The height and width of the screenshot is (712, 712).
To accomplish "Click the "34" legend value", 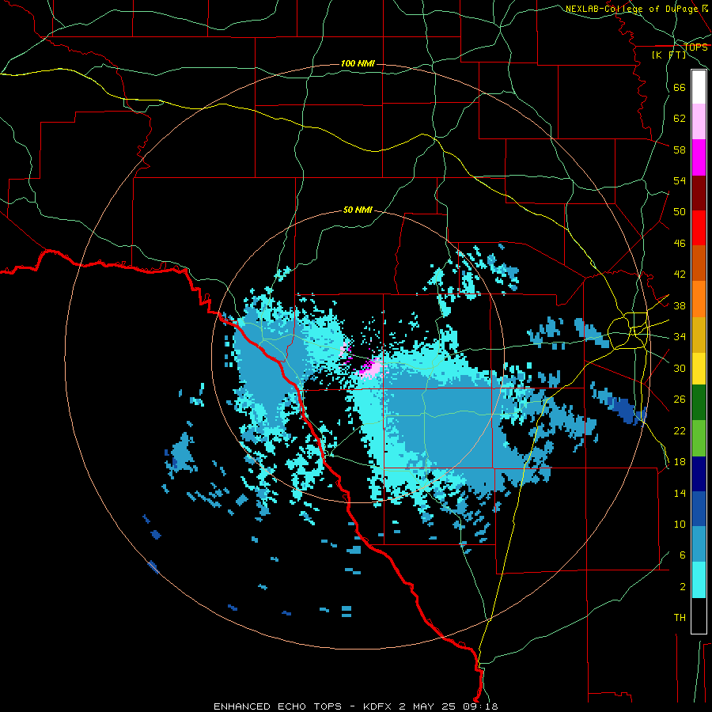I will [680, 337].
